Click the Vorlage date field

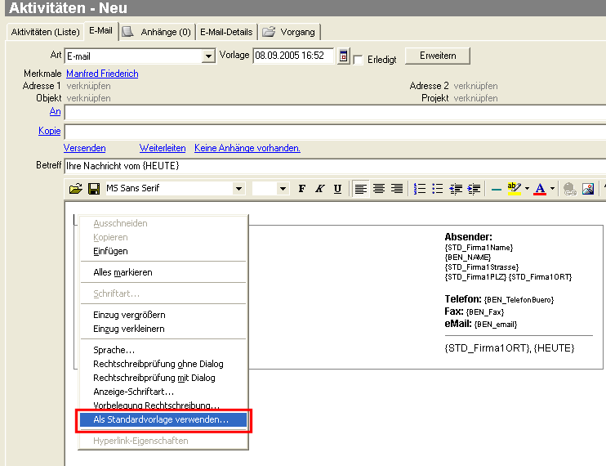[294, 56]
